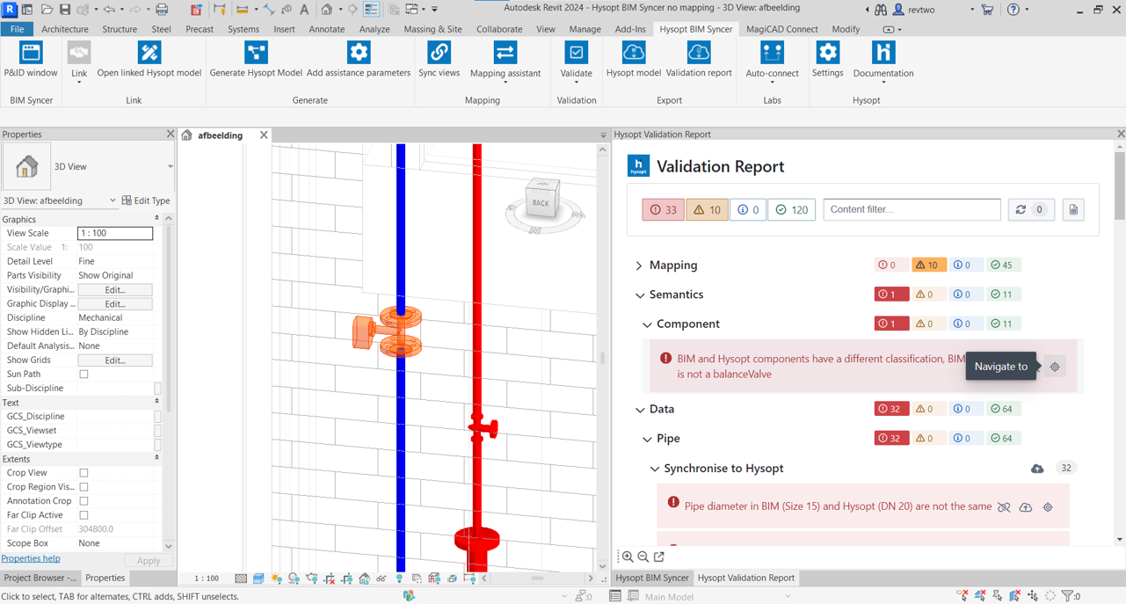Screen dimensions: 1126x604
Task: Open the P&ID window
Action: point(31,61)
